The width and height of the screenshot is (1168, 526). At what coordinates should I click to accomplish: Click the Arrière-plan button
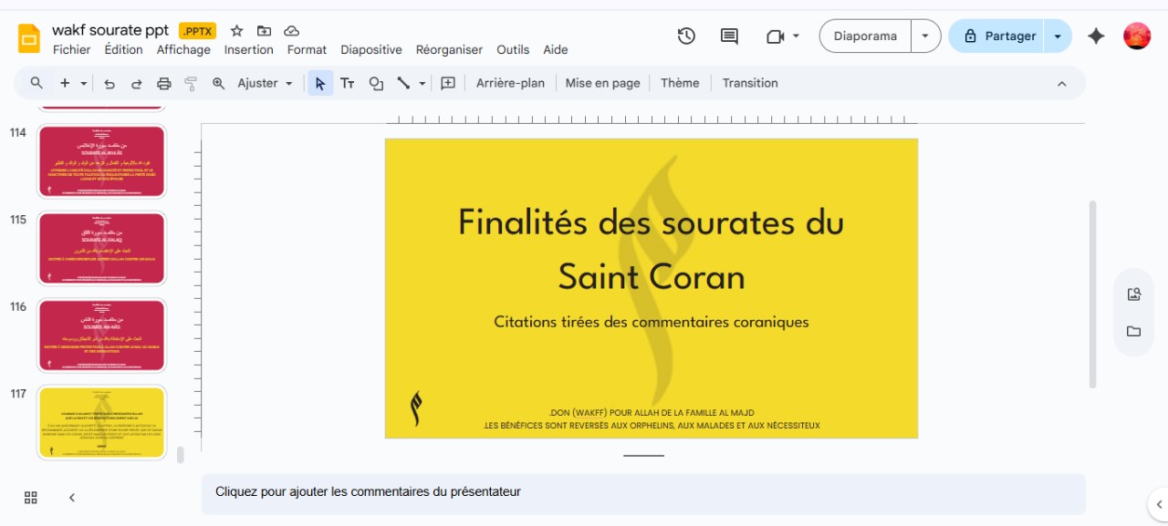[x=510, y=83]
